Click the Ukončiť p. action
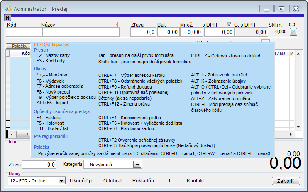 coord(81,181)
